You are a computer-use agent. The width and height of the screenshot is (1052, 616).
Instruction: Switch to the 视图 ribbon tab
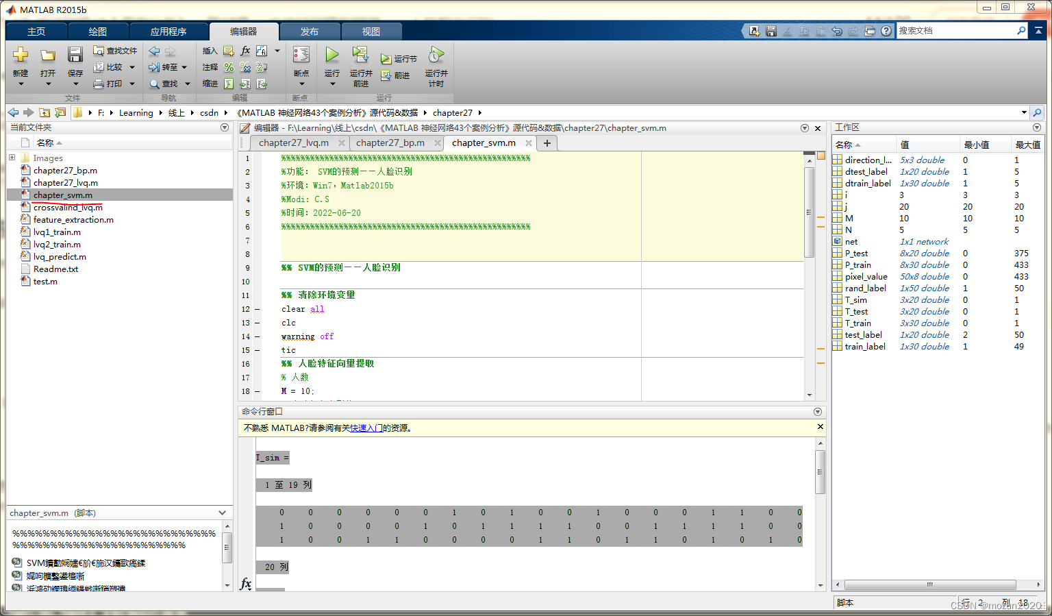coord(371,32)
